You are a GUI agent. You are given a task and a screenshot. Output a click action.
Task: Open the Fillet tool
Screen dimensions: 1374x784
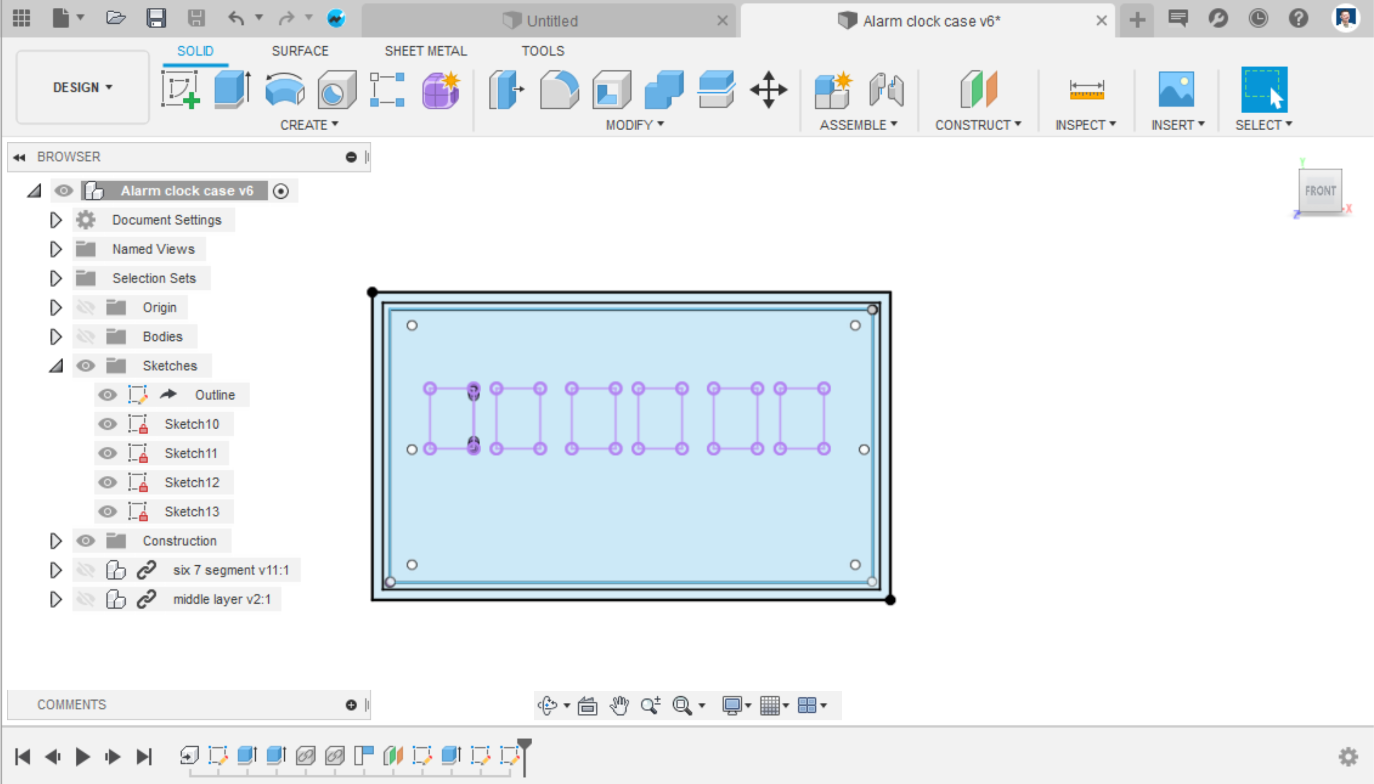pyautogui.click(x=558, y=89)
